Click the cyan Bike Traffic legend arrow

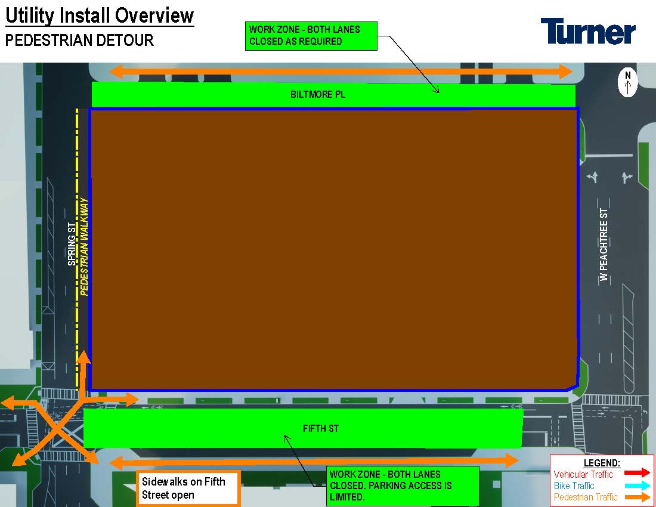click(637, 486)
